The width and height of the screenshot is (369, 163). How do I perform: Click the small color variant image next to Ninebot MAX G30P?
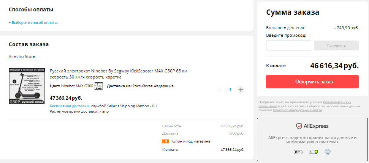pyautogui.click(x=98, y=86)
